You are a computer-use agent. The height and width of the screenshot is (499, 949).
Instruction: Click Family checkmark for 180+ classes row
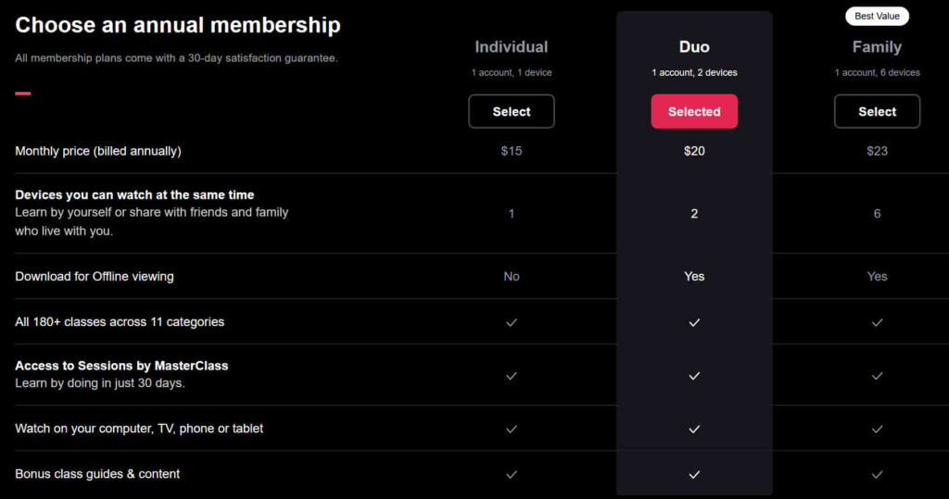[x=877, y=322]
